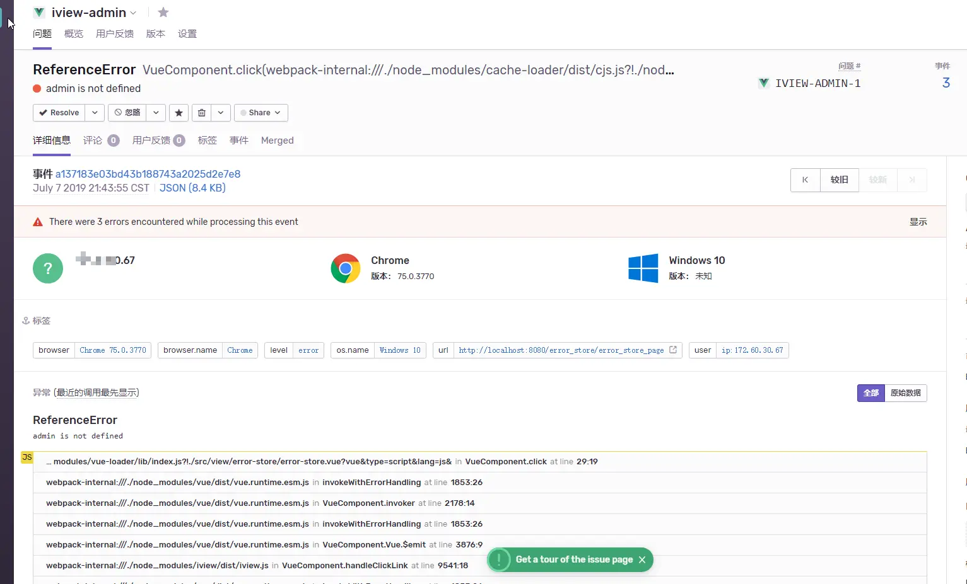The height and width of the screenshot is (584, 967).
Task: Open the iview-admin project switcher dropdown
Action: [133, 13]
